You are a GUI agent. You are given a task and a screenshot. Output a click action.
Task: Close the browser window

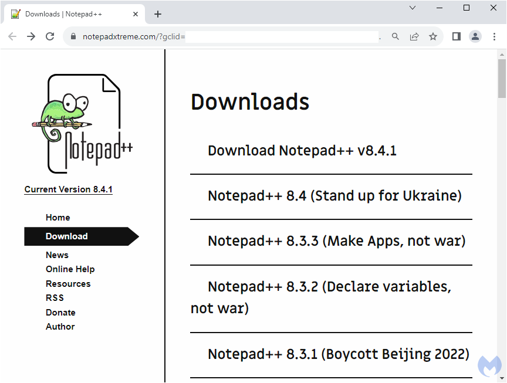tap(493, 8)
